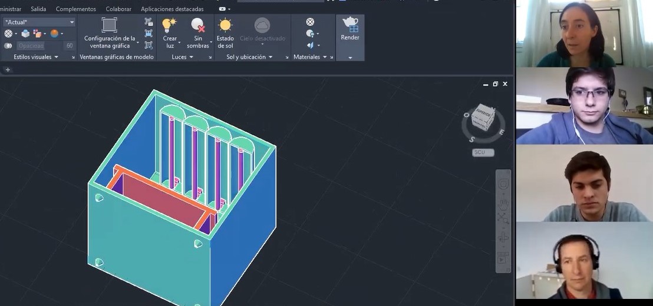Click the ShowMotion icon in navigation bar
Image resolution: width=653 pixels, height=306 pixels.
click(503, 259)
